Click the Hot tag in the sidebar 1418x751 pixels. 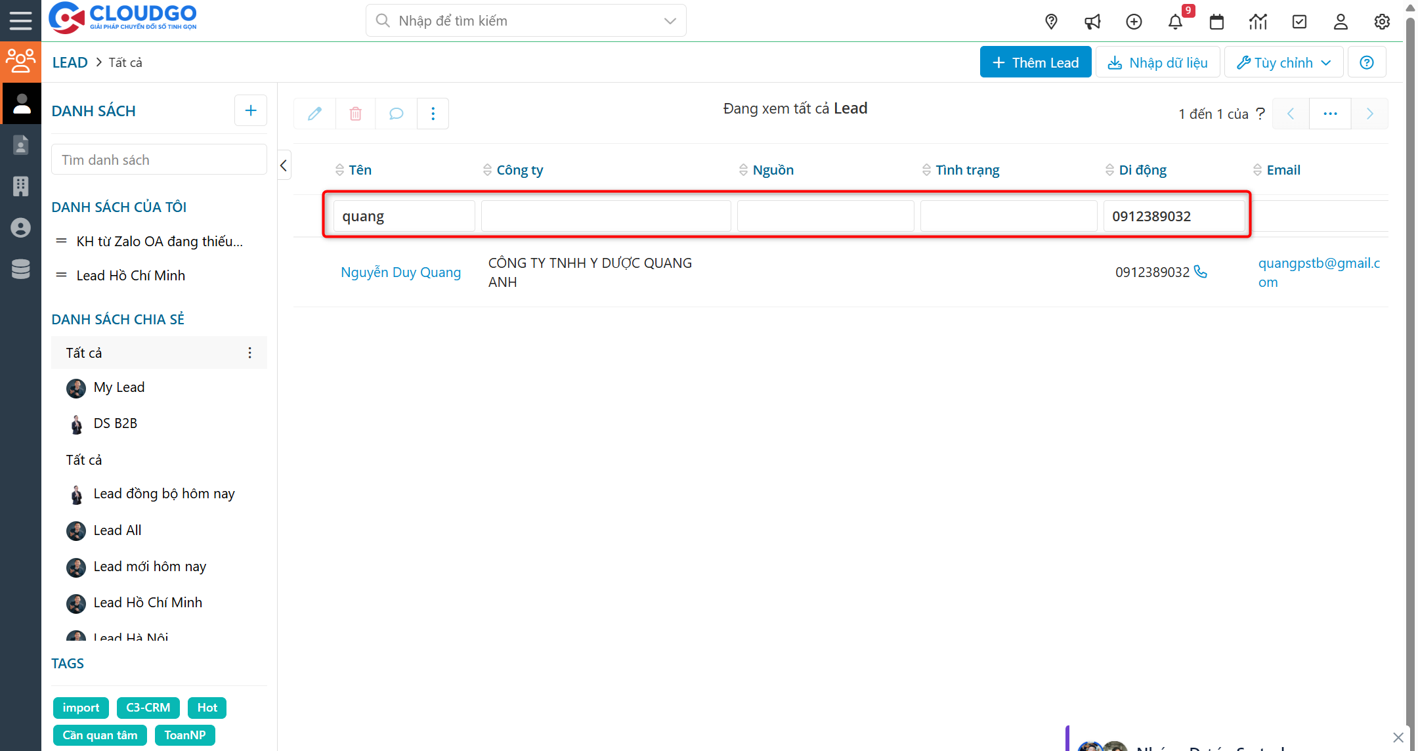pyautogui.click(x=207, y=708)
